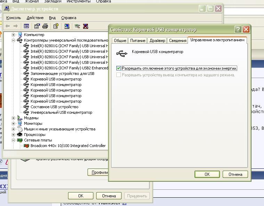Click the Broadcom 440x network controller icon

(26, 146)
